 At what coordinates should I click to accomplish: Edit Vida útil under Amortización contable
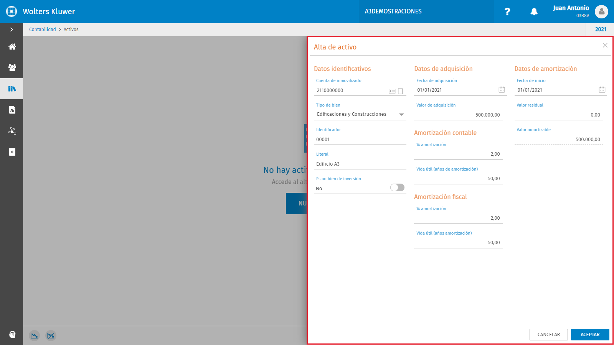(459, 179)
